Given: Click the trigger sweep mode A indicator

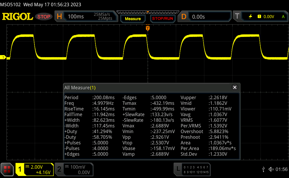Looking at the screenshot, I should coord(283,17).
